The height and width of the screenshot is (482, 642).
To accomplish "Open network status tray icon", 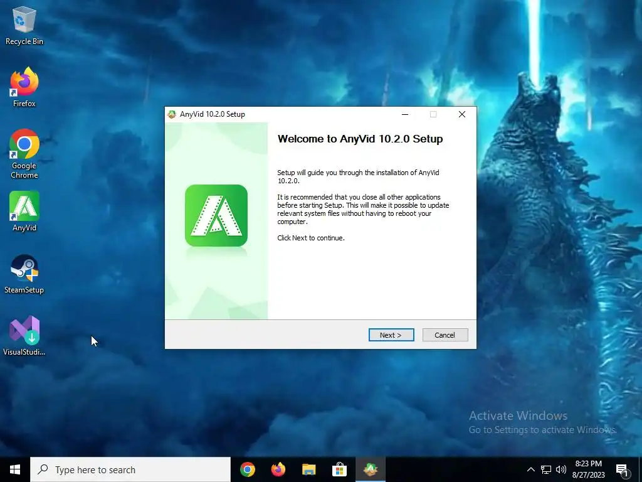I will point(546,469).
